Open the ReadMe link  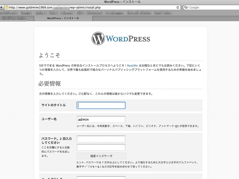coord(132,66)
